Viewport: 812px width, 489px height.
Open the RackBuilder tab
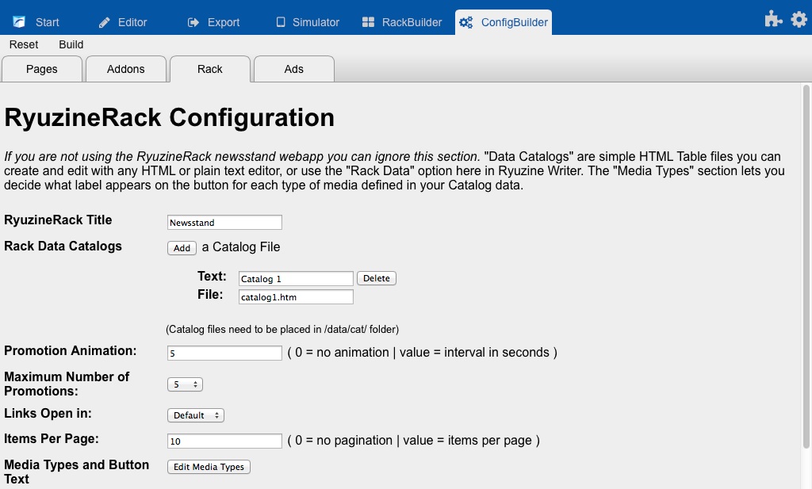tap(401, 22)
